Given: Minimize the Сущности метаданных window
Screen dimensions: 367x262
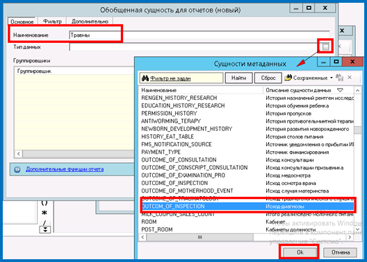Looking at the screenshot, I should pos(324,62).
